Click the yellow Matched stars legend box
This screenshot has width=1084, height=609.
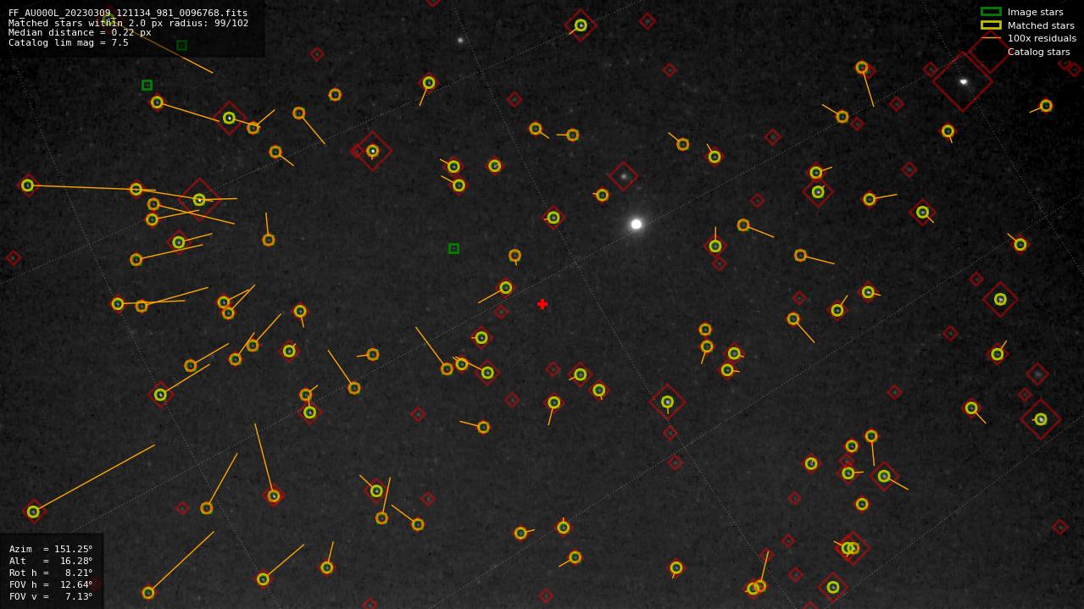coord(991,25)
